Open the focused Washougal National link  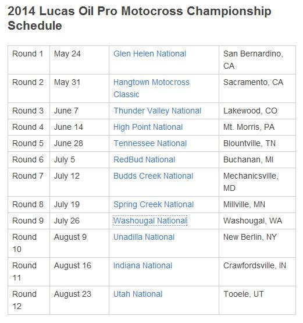point(150,221)
